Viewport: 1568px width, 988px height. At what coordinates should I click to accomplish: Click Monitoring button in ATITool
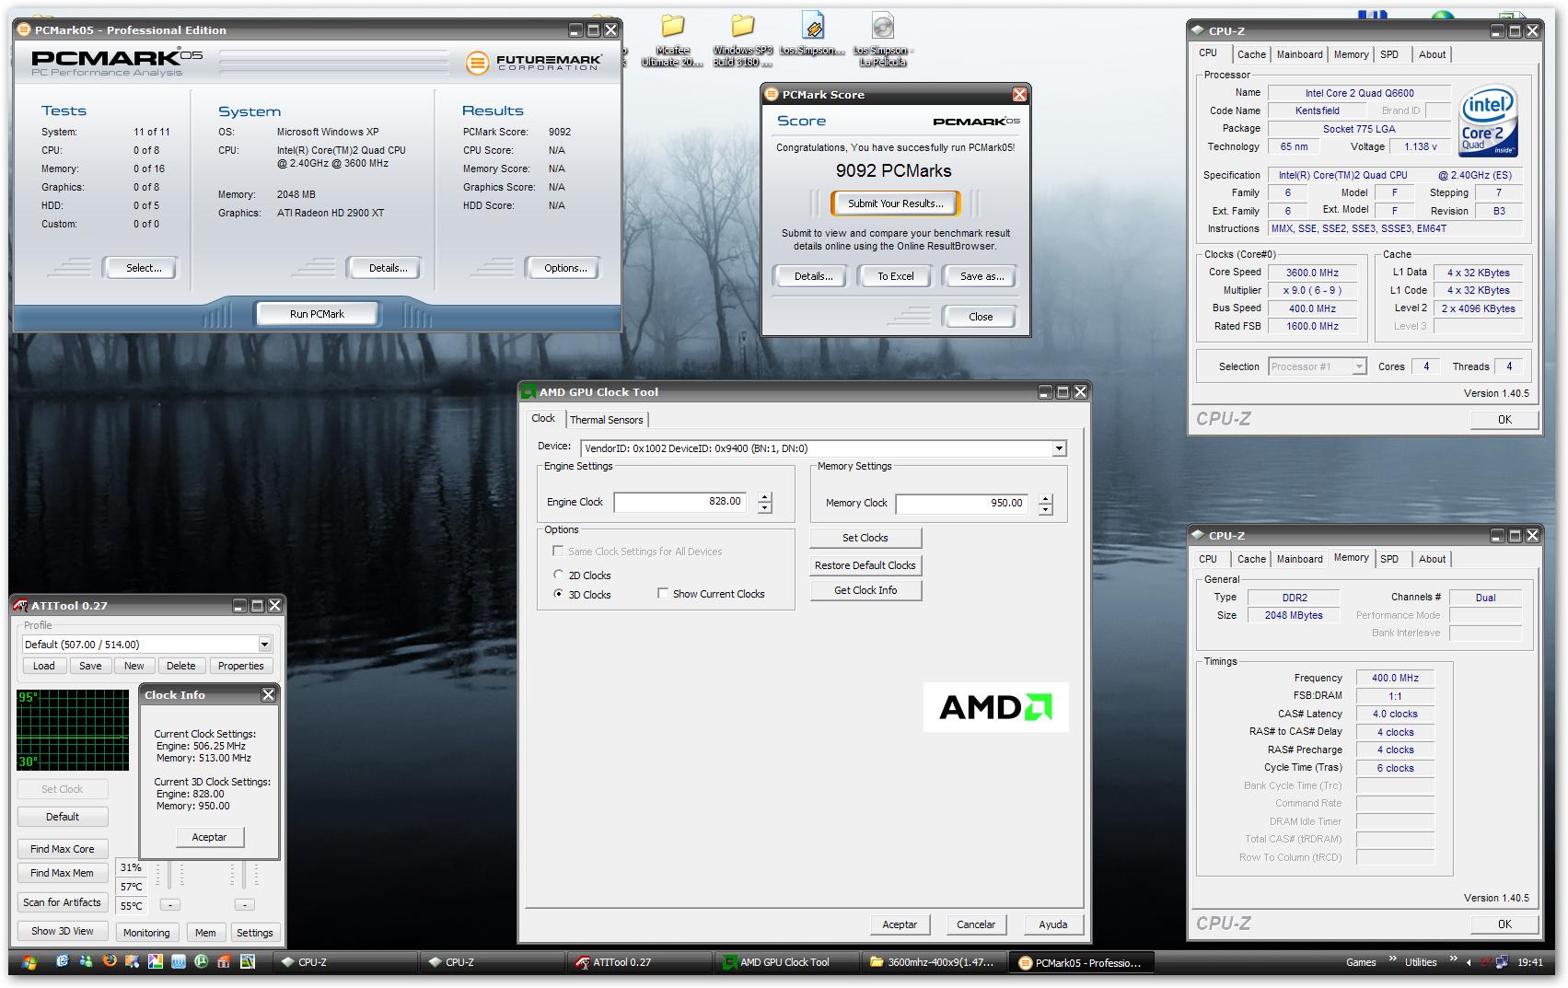click(146, 933)
